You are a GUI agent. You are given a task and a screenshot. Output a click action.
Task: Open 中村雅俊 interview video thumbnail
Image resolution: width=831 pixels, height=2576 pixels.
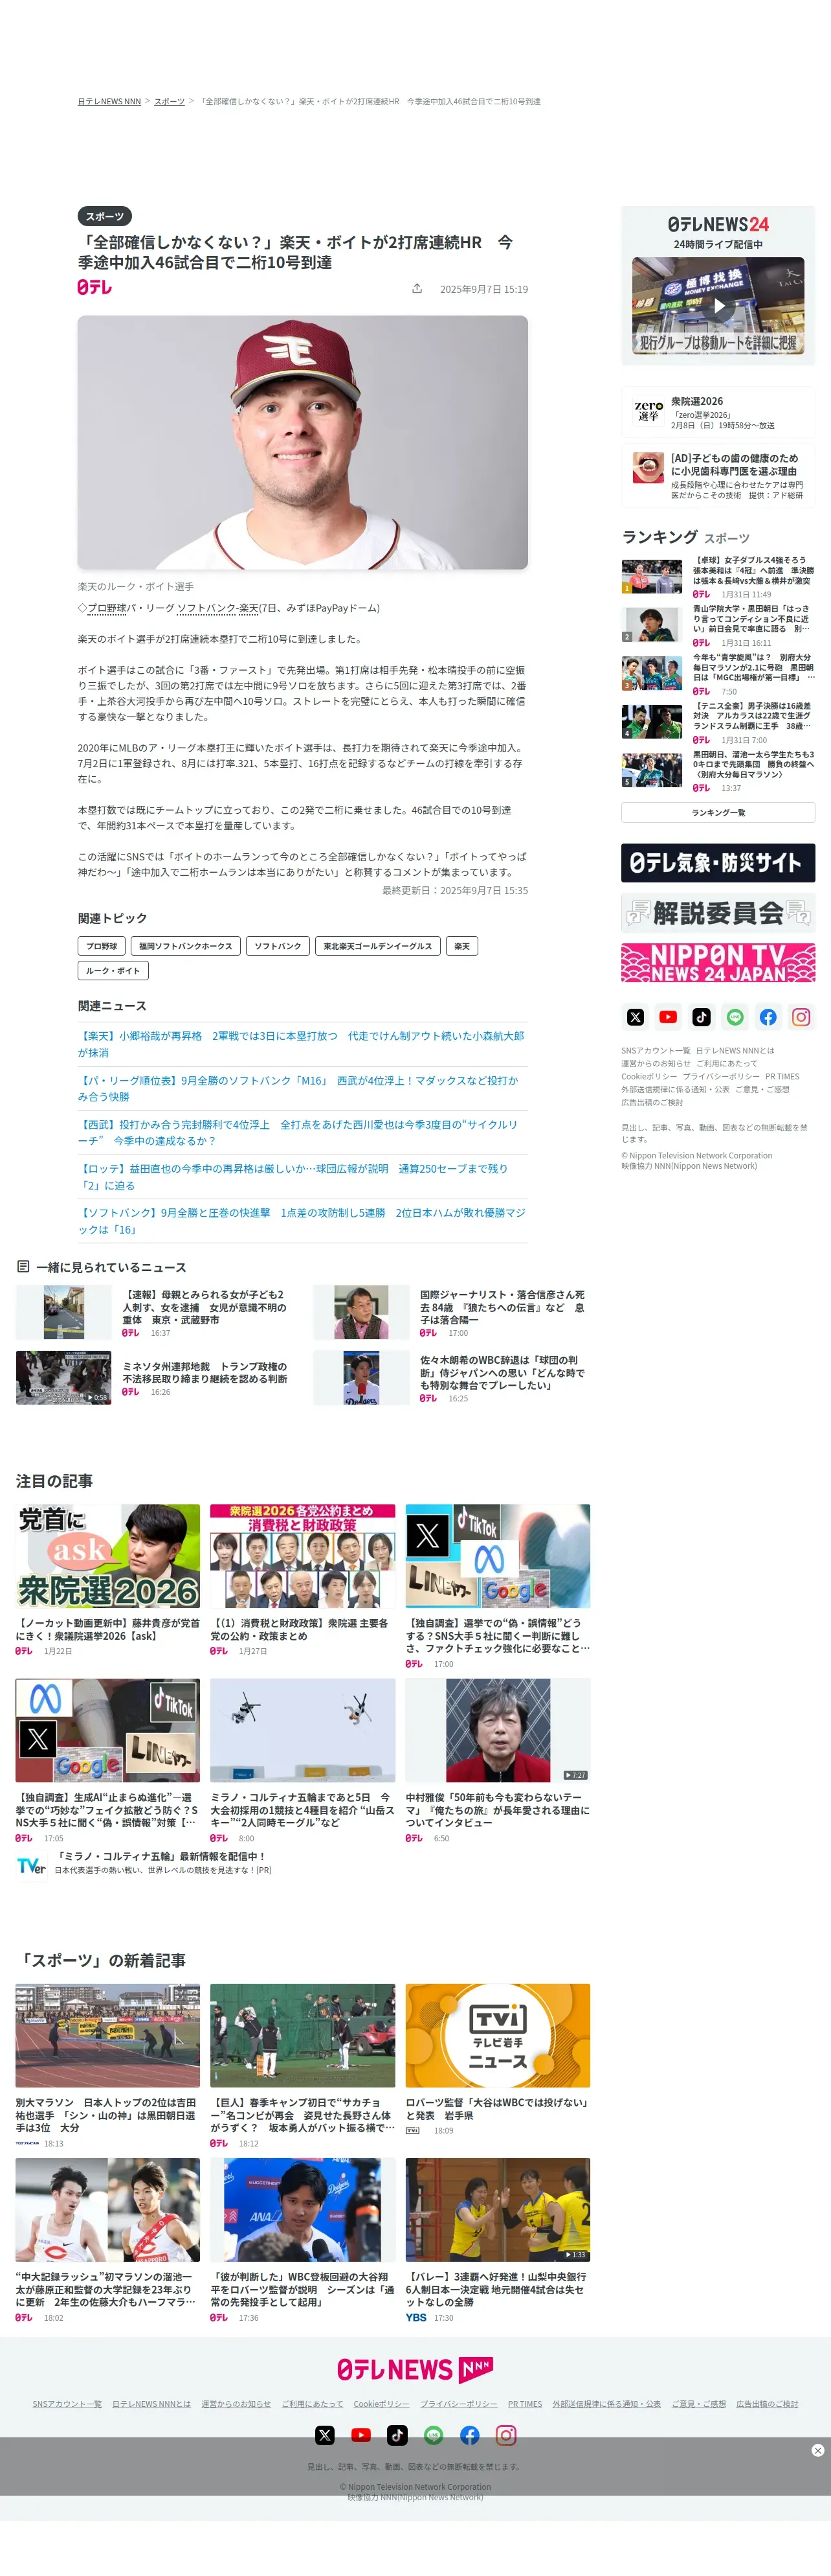coord(498,1730)
